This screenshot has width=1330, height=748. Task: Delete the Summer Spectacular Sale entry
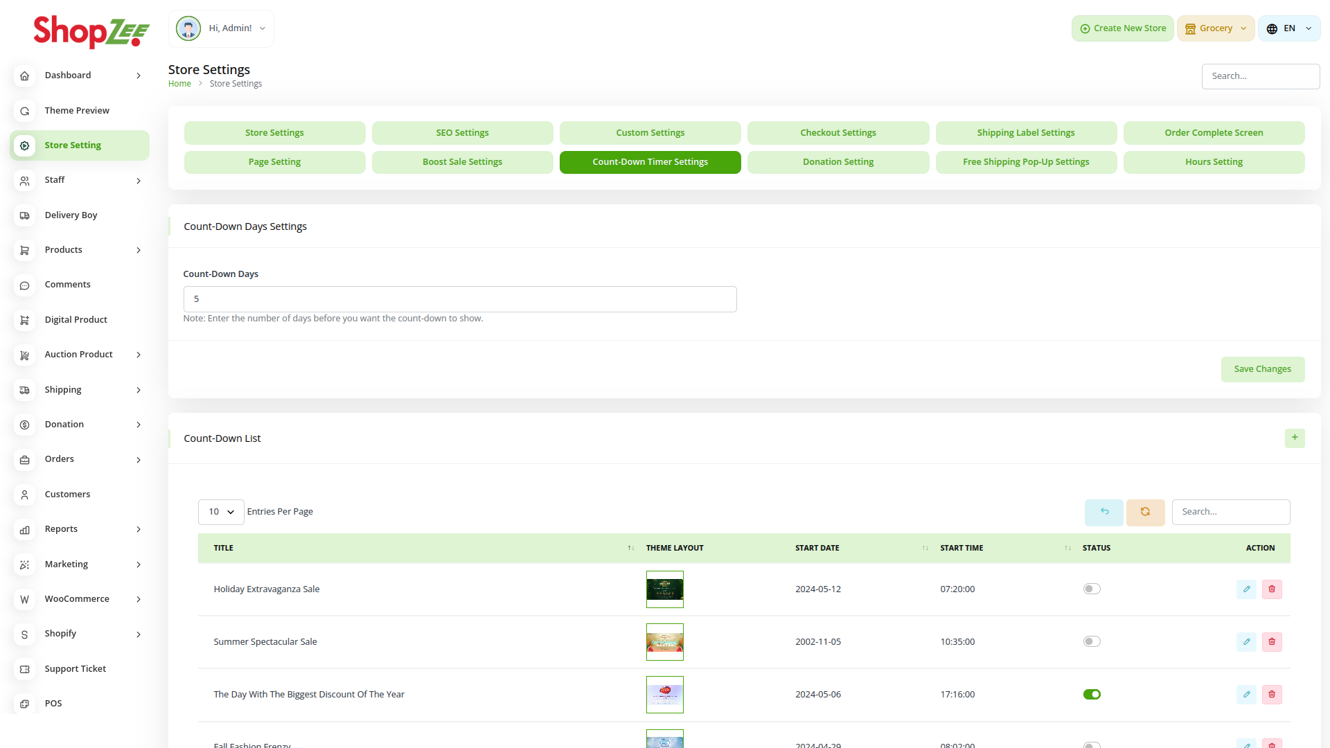point(1272,642)
